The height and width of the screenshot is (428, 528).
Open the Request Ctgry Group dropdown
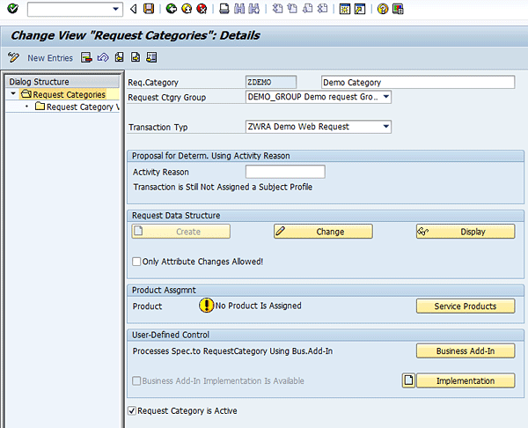tap(385, 97)
